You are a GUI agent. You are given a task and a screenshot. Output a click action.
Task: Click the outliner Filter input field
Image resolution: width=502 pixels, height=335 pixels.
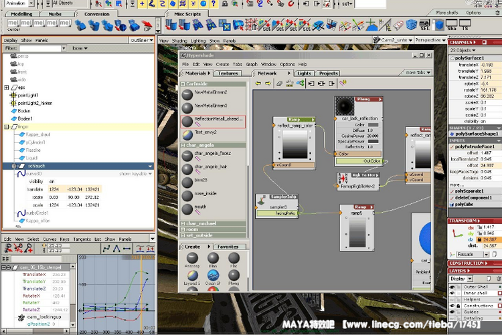pos(40,48)
